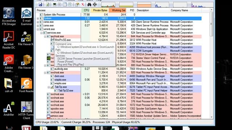The image size is (232, 130).
Task: Select the TabTip32.exe process row
Action: 119,91
